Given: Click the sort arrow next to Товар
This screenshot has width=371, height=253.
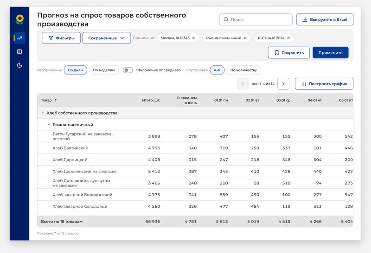Looking at the screenshot, I should 56,100.
